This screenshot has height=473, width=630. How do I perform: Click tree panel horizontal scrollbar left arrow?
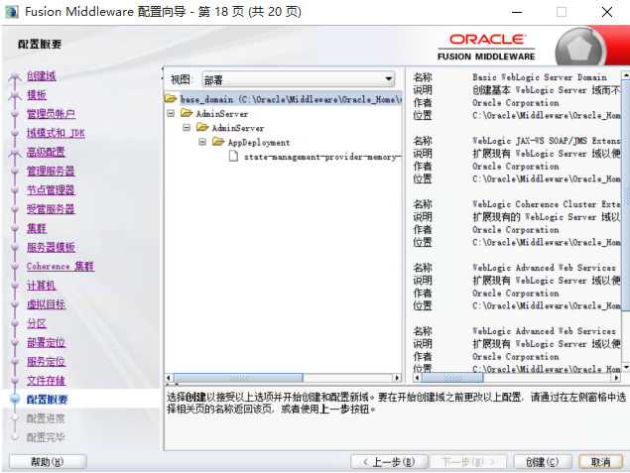169,378
